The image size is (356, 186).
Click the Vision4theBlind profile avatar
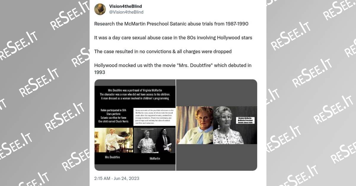[x=100, y=9]
